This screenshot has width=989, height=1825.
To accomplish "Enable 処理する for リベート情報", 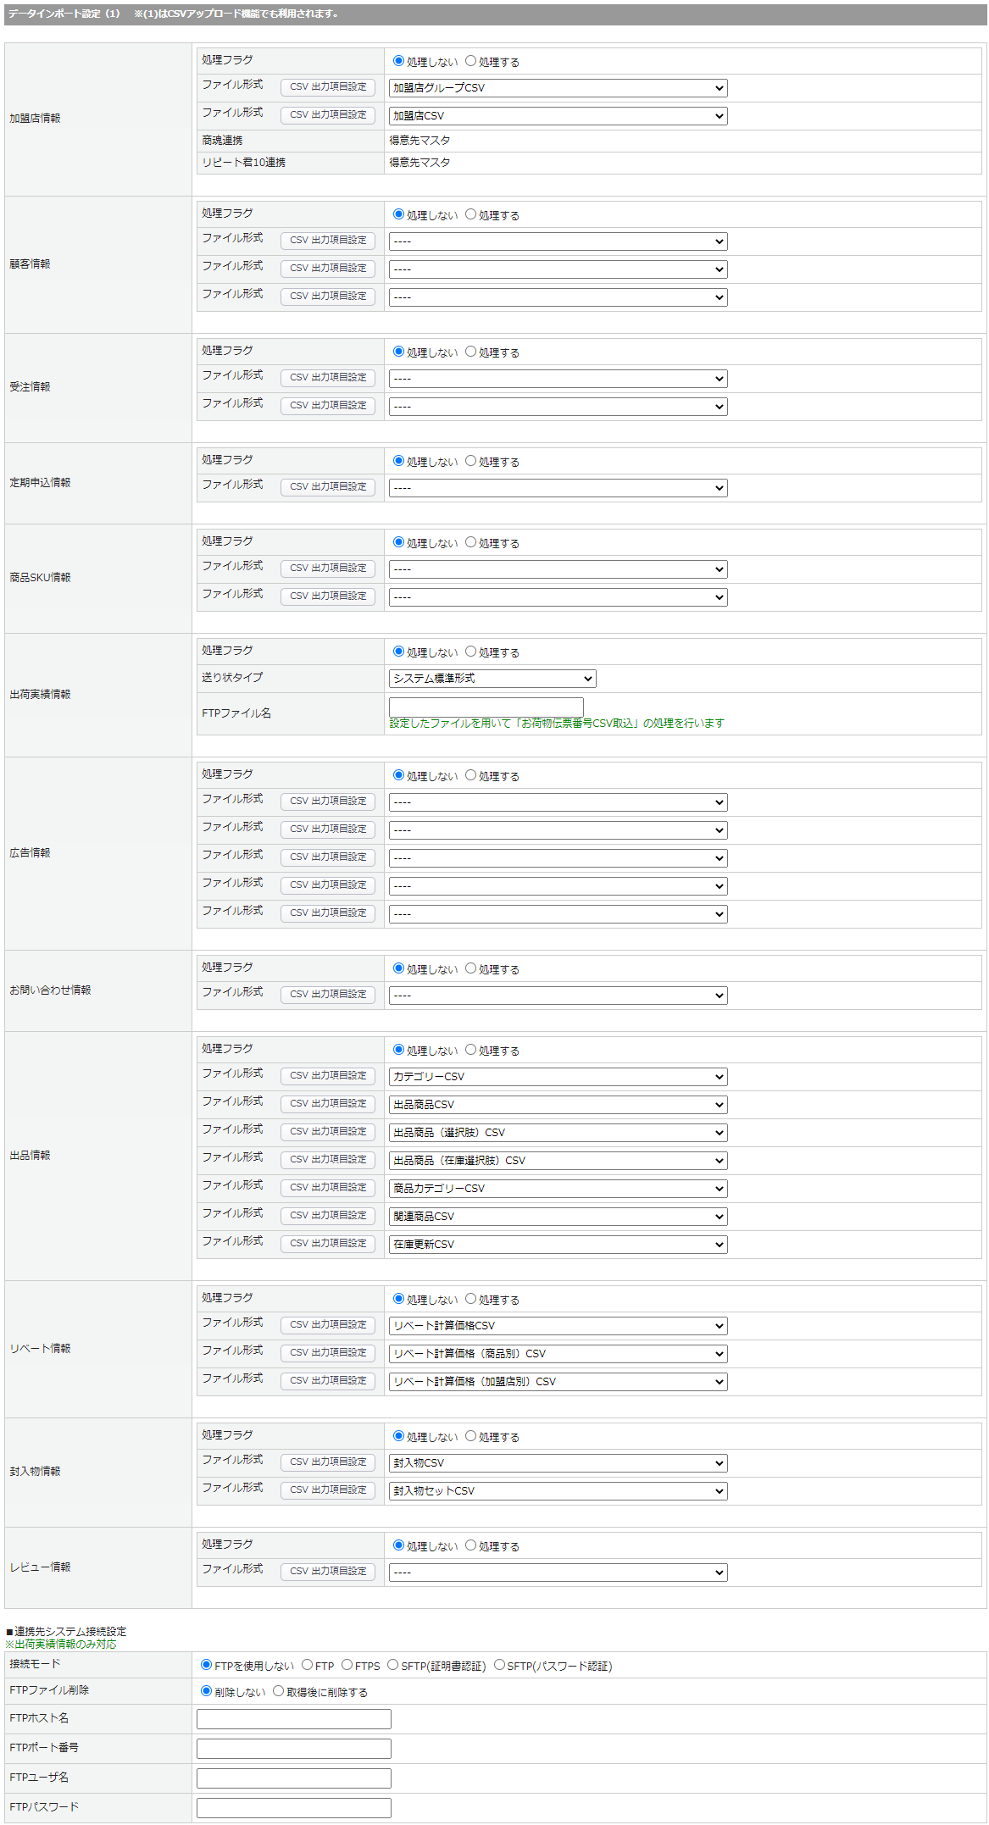I will coord(470,1299).
